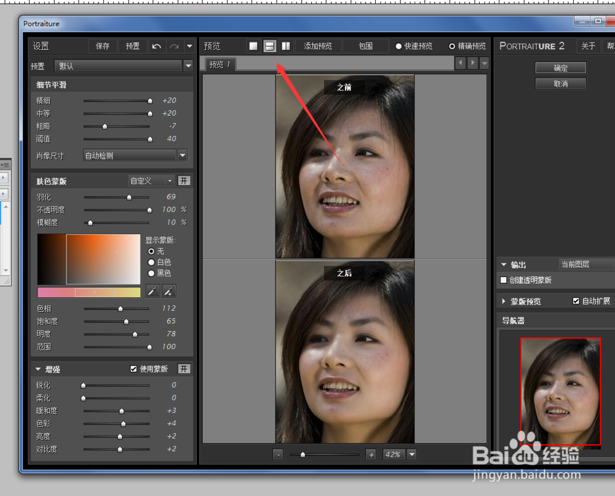Expand the 蒙版预览 section
Screen dimensions: 615x496
(504, 302)
